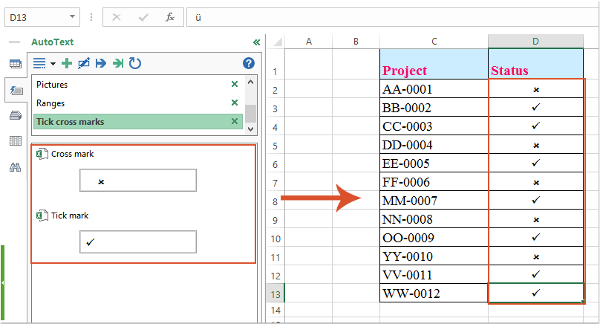The width and height of the screenshot is (600, 324).
Task: Click the Tick mark entry icon
Action: click(x=42, y=216)
